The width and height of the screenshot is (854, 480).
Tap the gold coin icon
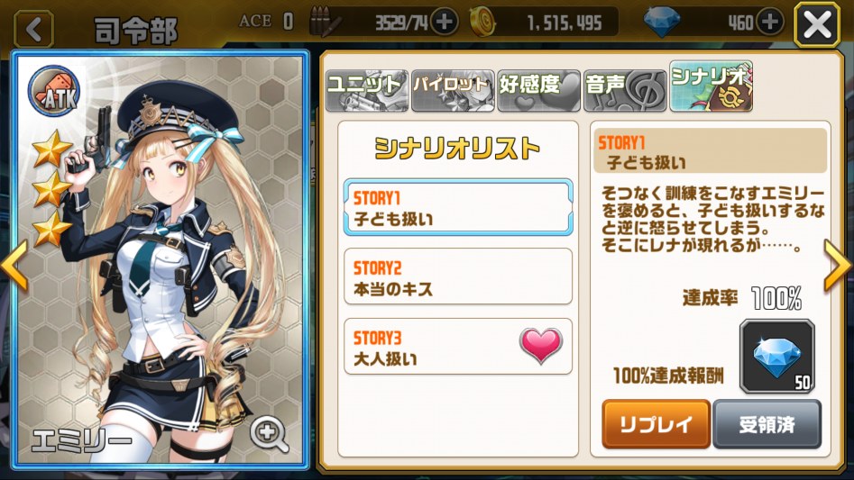pyautogui.click(x=482, y=23)
